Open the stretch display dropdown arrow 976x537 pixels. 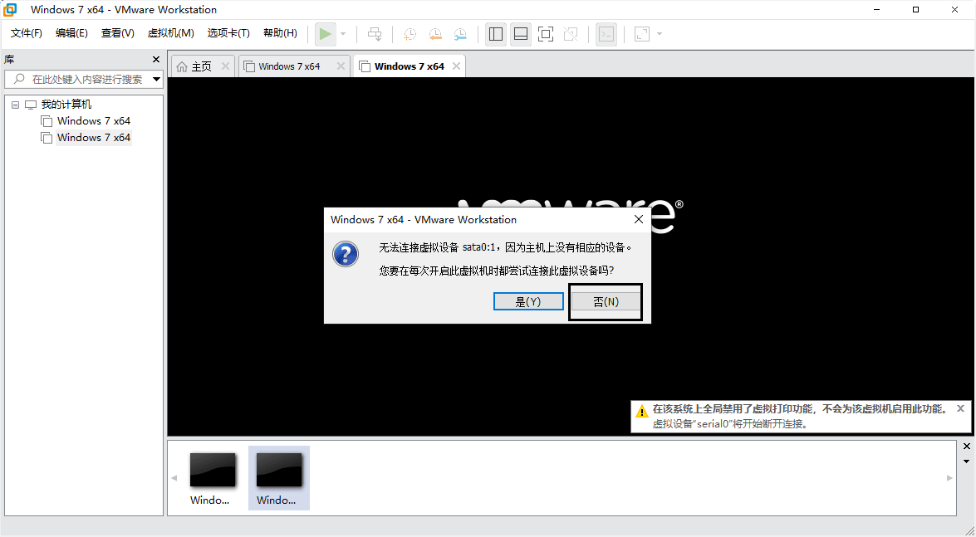660,34
